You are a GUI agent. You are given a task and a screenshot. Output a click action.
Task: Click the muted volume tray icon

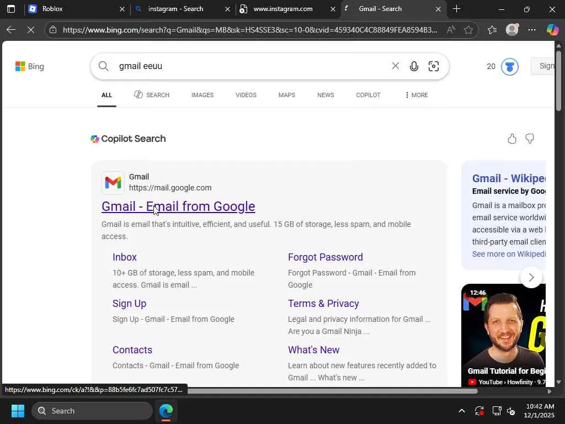pyautogui.click(x=511, y=411)
